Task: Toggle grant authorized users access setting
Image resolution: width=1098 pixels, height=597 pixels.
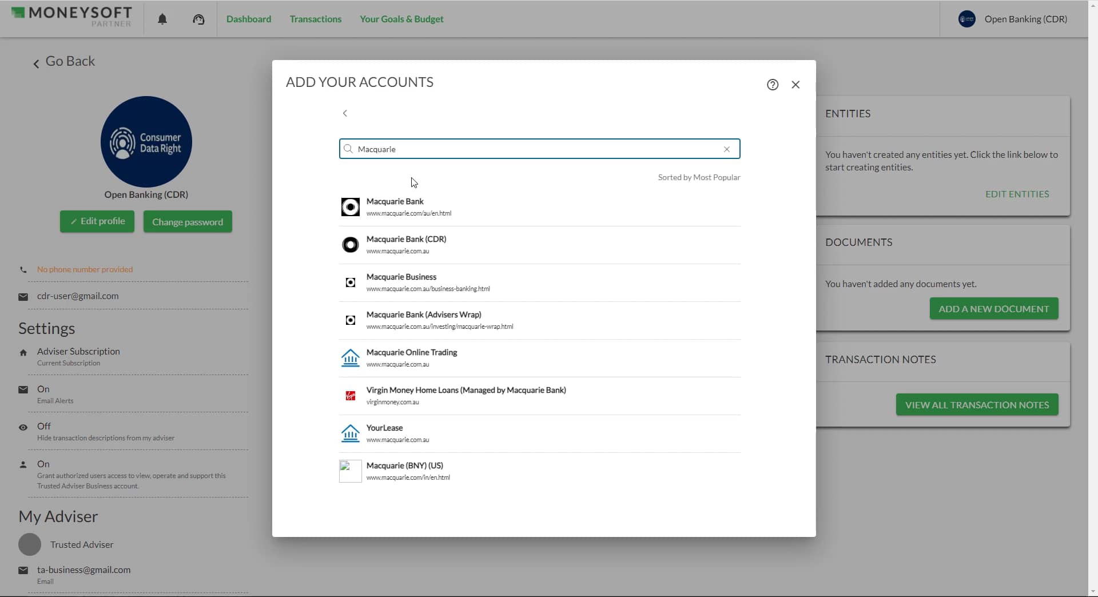Action: pyautogui.click(x=43, y=464)
